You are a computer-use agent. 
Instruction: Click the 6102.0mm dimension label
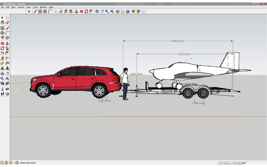(185, 54)
